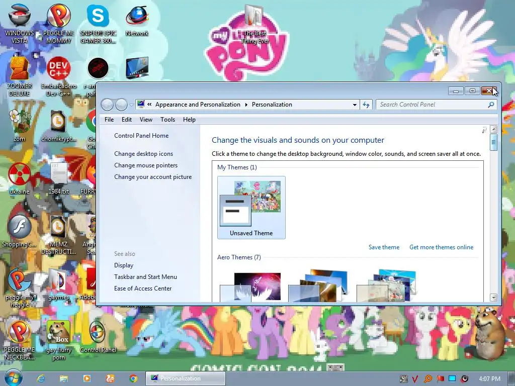The width and height of the screenshot is (515, 386).
Task: Select the ukraine radiation icon
Action: (x=19, y=178)
